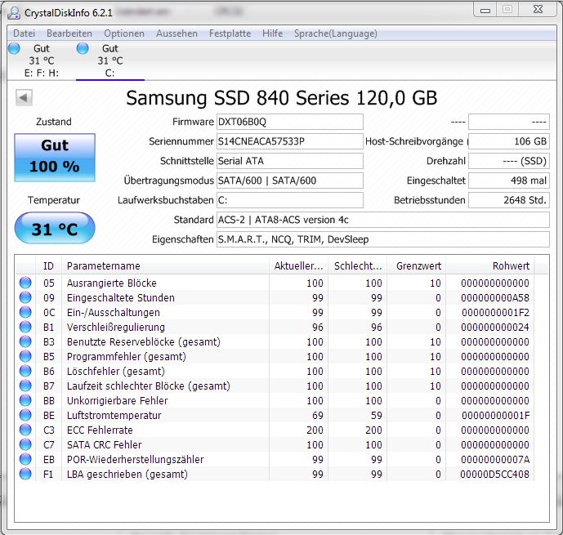Click status icon for POR-Wiederherstellungszähler
Screen dimensions: 563x535
pos(25,459)
